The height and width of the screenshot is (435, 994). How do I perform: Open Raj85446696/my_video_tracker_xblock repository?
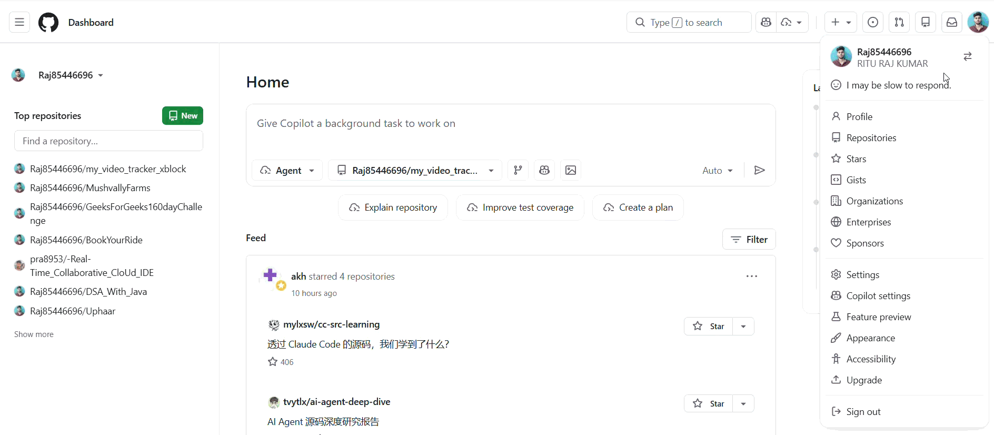[x=108, y=169]
